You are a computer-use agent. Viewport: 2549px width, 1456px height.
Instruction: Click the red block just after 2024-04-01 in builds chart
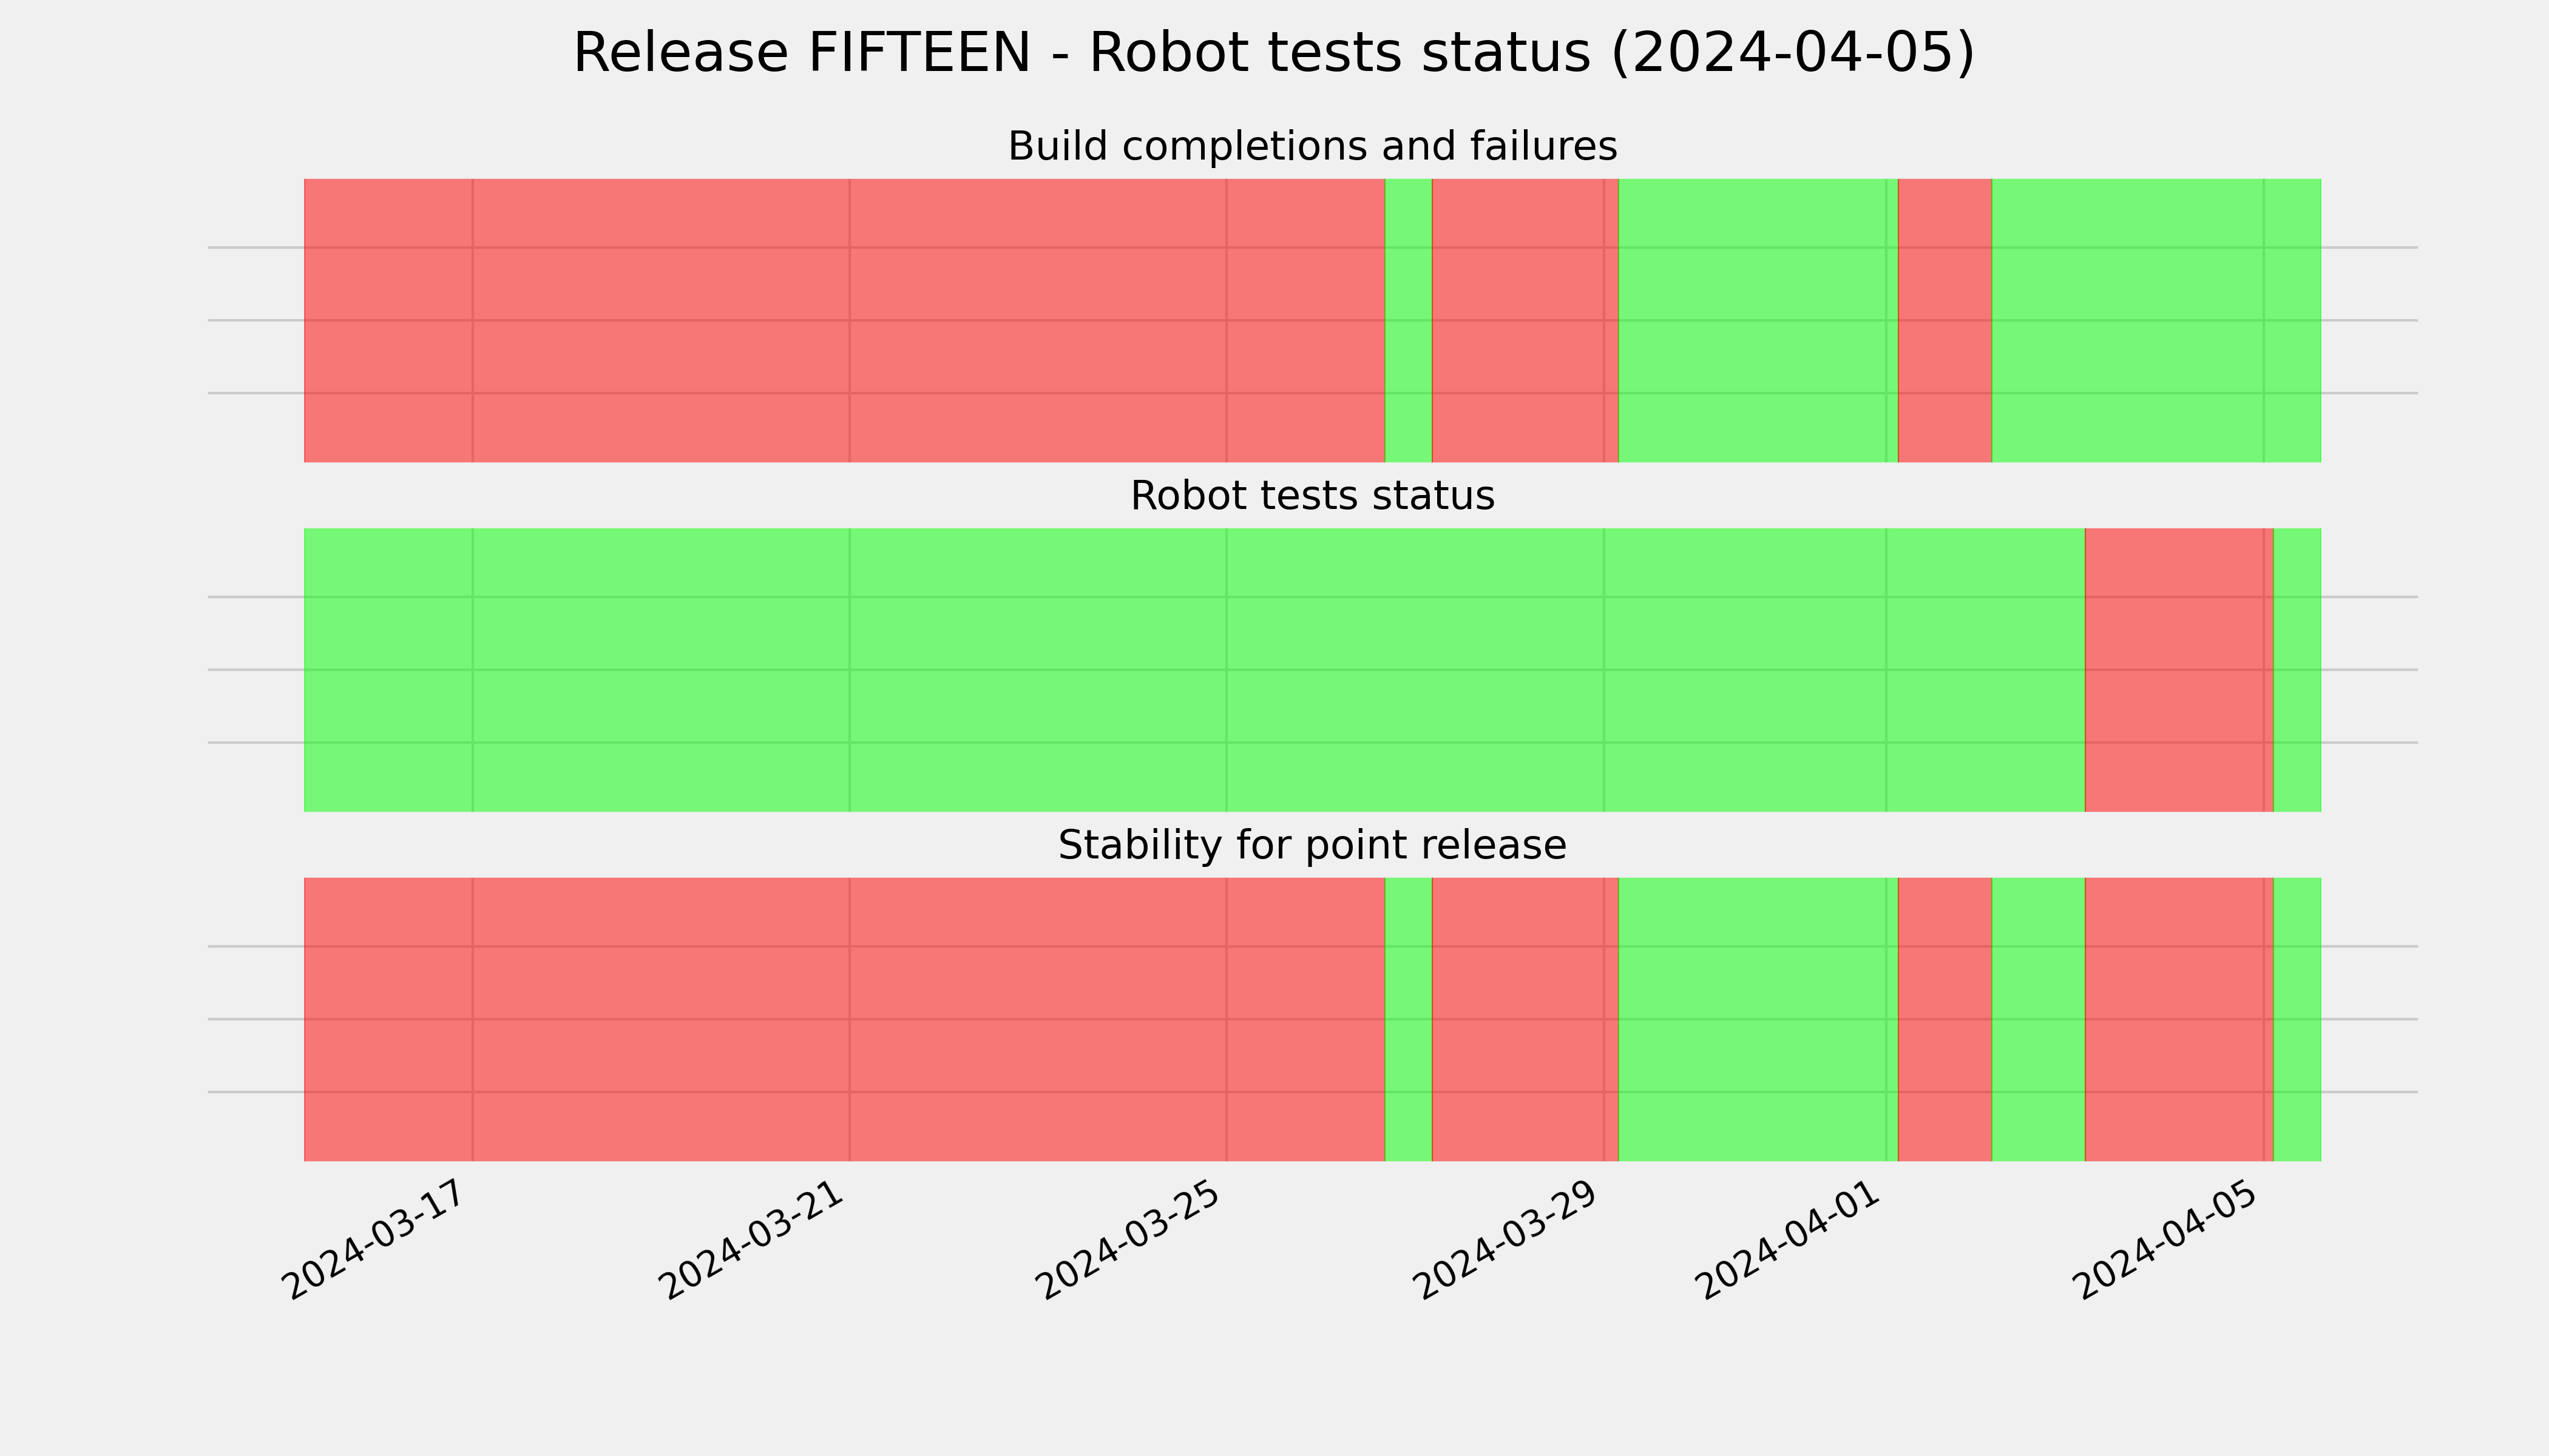[1945, 320]
